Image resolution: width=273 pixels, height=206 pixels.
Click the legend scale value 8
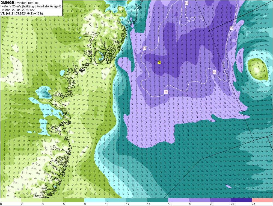(85, 204)
